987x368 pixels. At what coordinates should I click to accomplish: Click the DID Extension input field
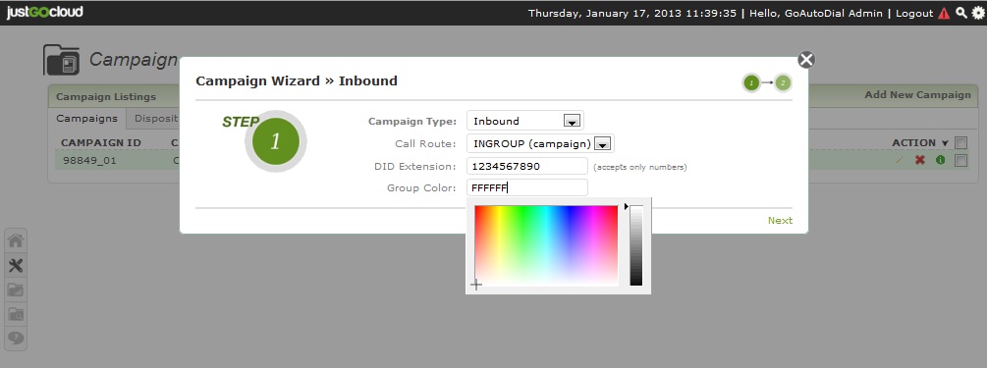(x=527, y=166)
